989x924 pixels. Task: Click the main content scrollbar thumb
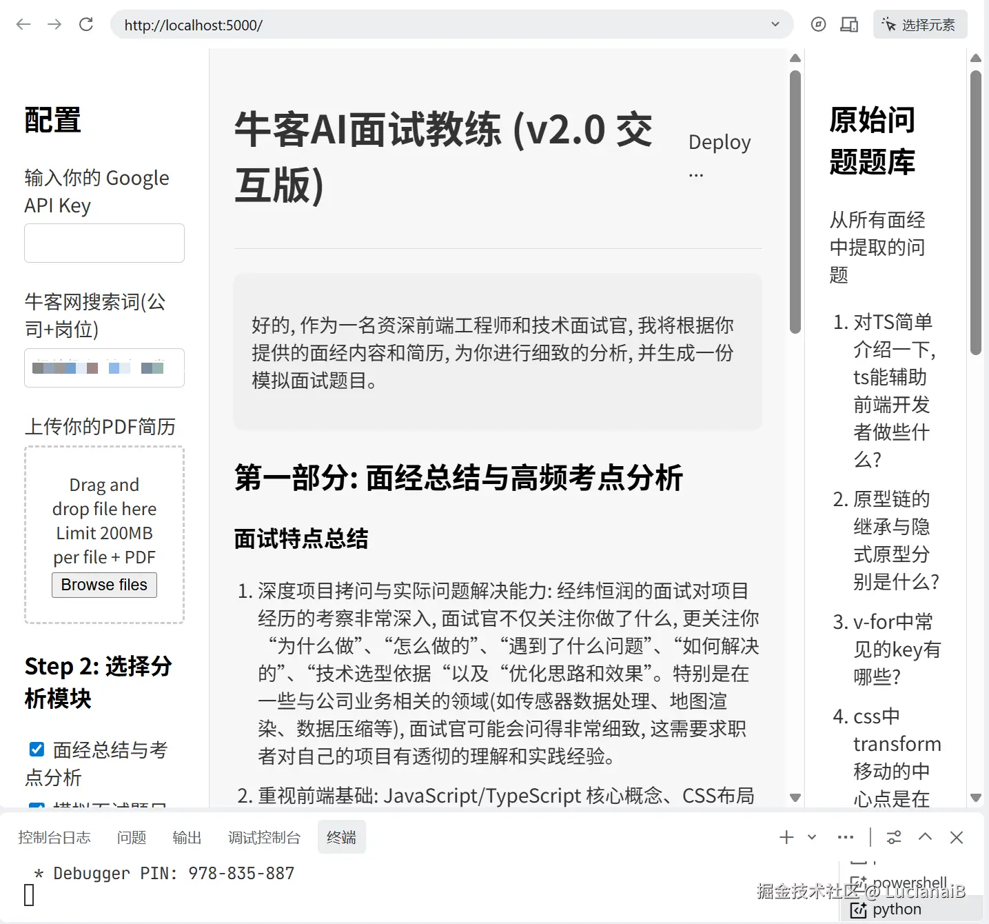[795, 201]
